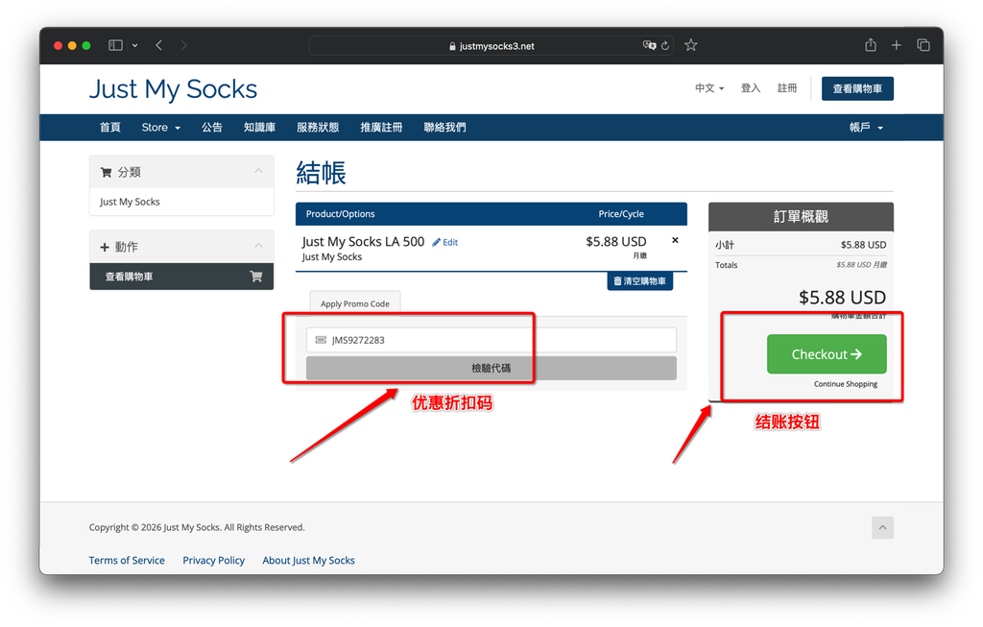Show the tab overview icon
Image resolution: width=983 pixels, height=627 pixels.
tap(923, 45)
